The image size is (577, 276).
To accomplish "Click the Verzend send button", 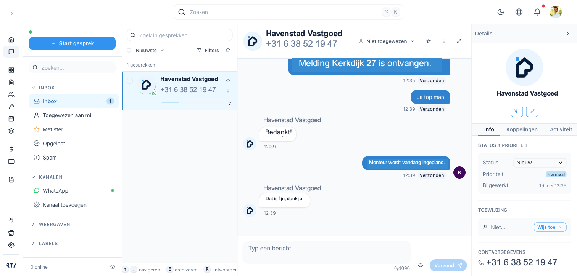I will 448,265.
